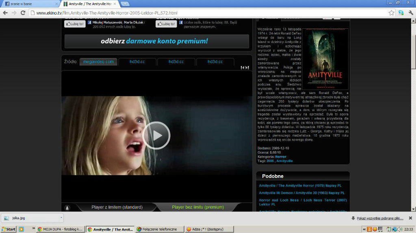This screenshot has height=233, width=416.
Task: Click the page scrollbar up arrow
Action: (x=413, y=21)
